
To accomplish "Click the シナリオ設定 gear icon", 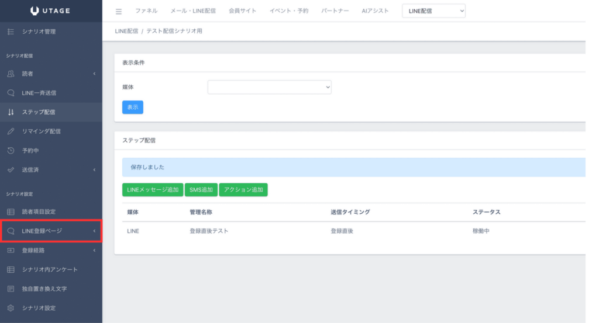I will [x=11, y=308].
